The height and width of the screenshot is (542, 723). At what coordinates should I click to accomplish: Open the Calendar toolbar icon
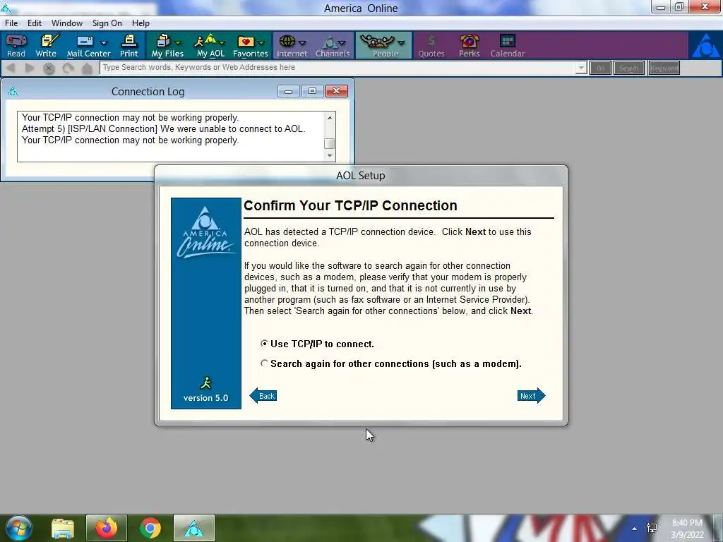pos(507,46)
